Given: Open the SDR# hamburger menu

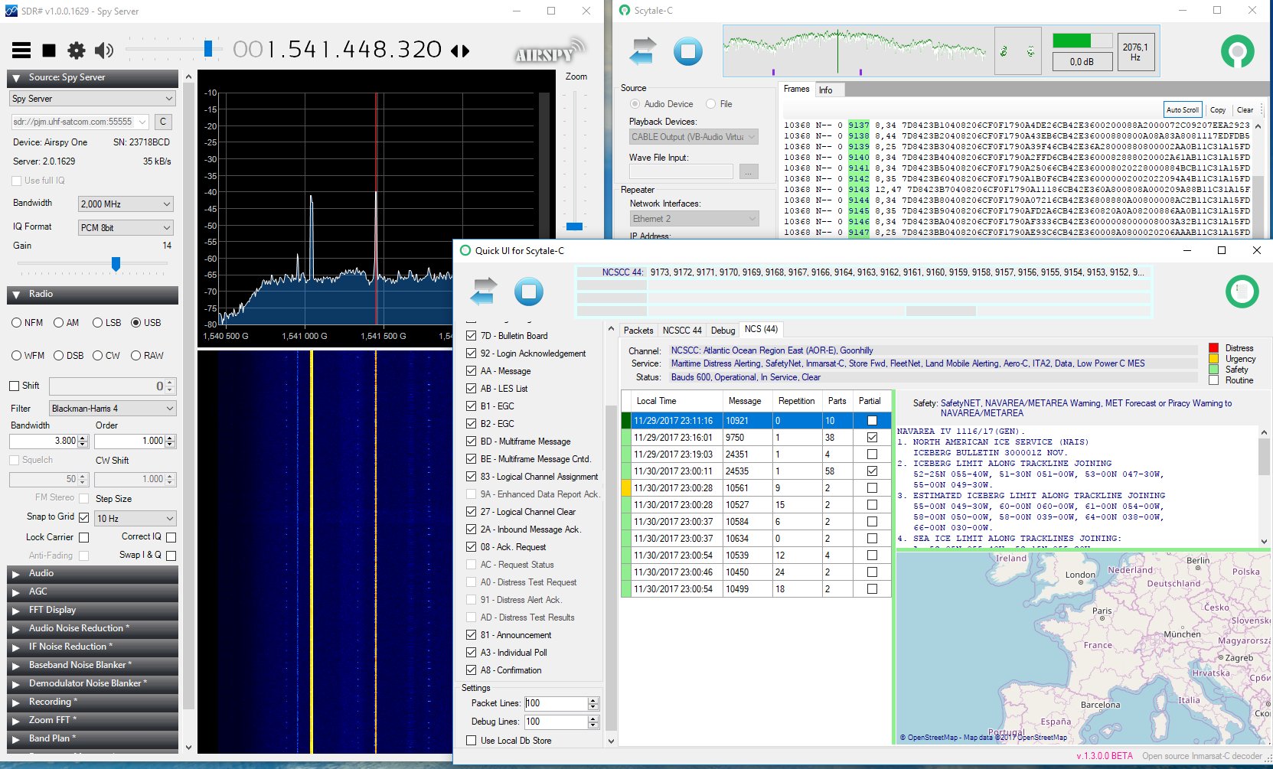Looking at the screenshot, I should (21, 51).
